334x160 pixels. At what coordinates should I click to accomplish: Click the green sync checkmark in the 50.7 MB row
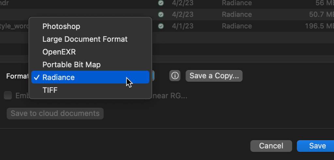[161, 14]
